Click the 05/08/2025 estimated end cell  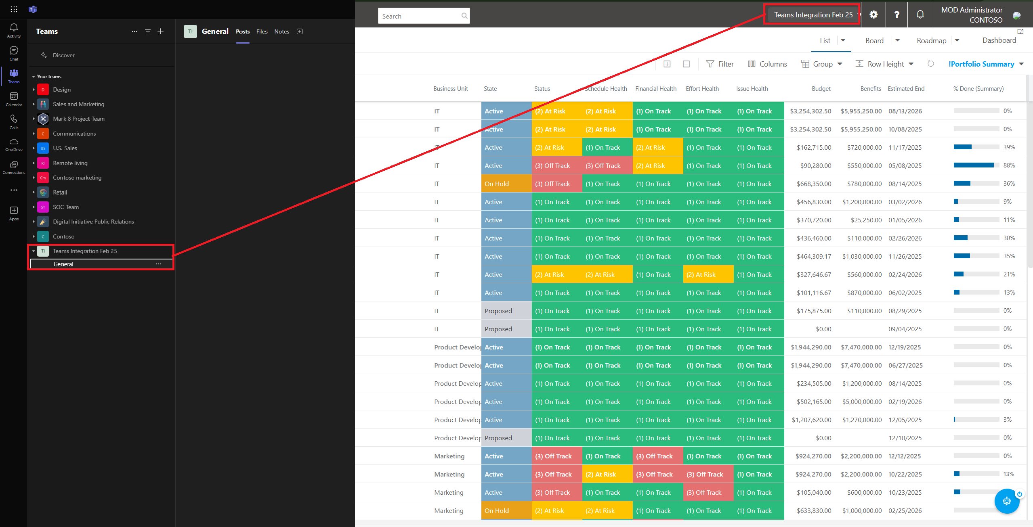tap(905, 165)
